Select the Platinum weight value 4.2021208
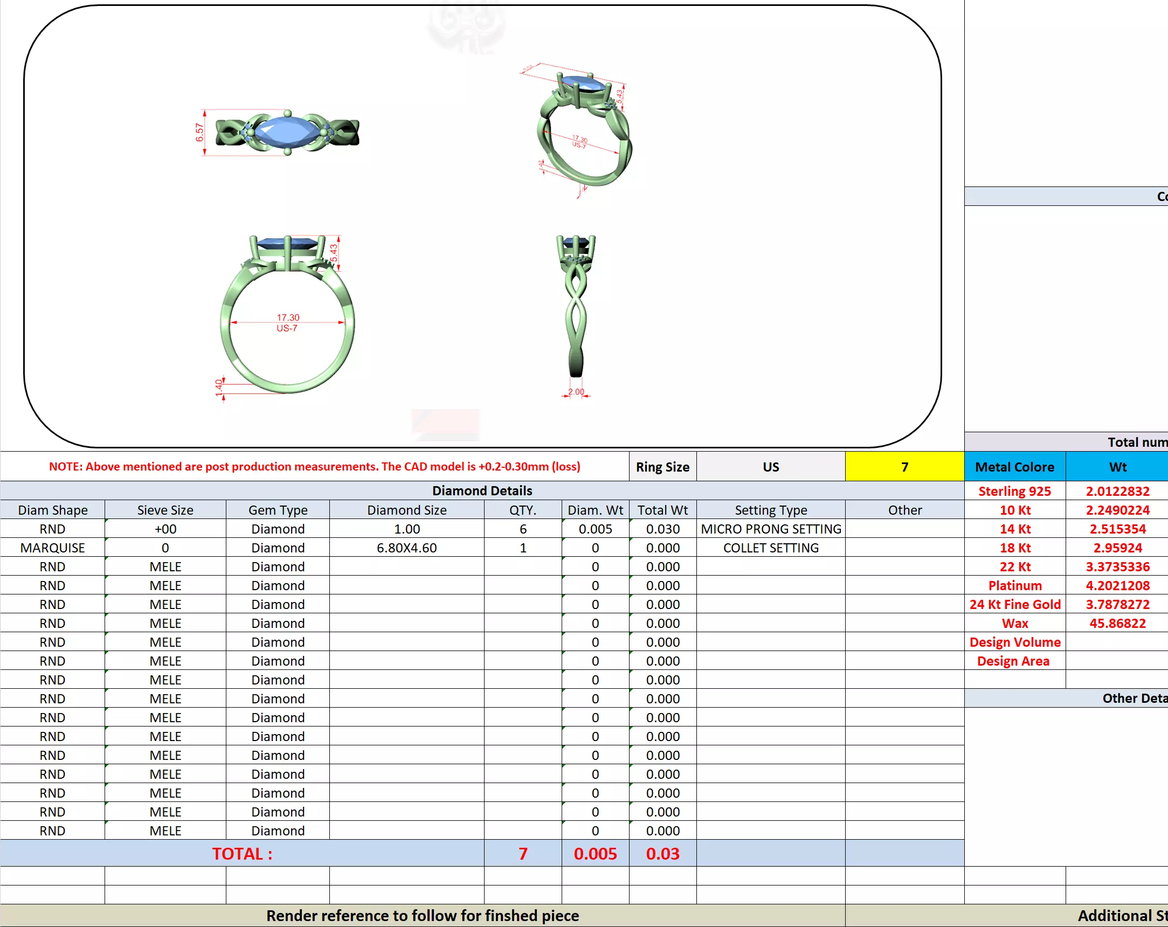The height and width of the screenshot is (927, 1168). pos(1117,585)
